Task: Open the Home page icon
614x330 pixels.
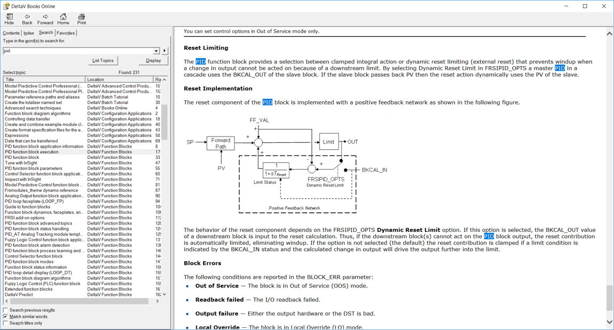Action: tap(63, 19)
